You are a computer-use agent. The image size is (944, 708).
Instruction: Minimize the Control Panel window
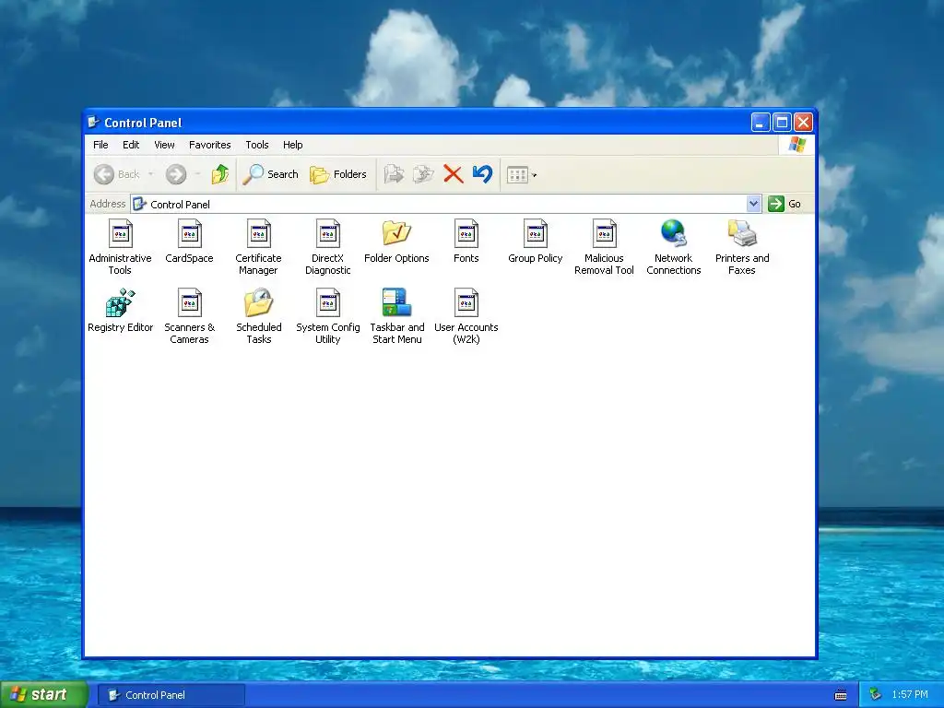click(761, 123)
